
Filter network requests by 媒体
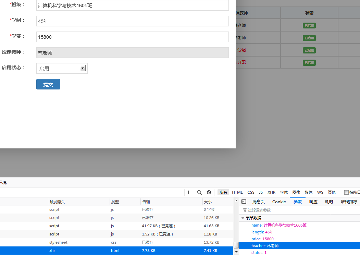[x=308, y=192]
